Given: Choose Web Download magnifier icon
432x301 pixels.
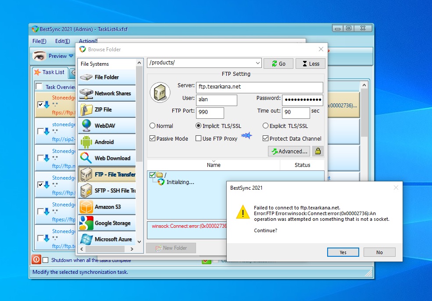Looking at the screenshot, I should click(86, 158).
